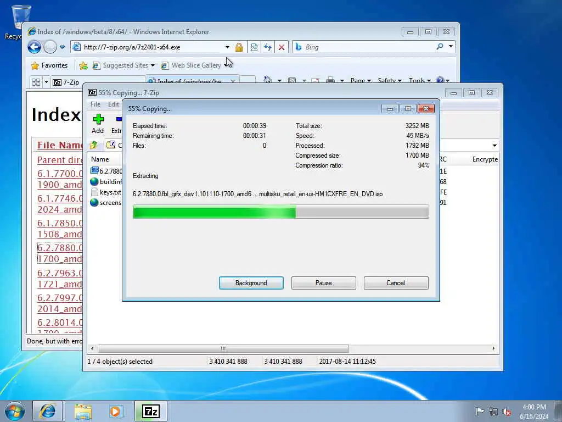
Task: Click the Internet Explorer address bar URL
Action: [132, 47]
